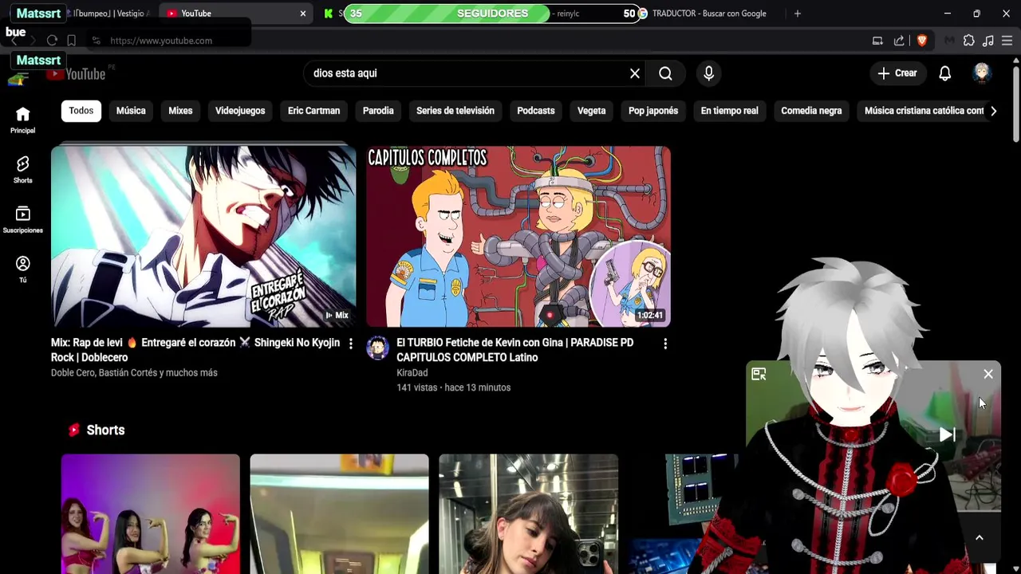Open Shorts in the left sidebar
The width and height of the screenshot is (1021, 574).
tap(22, 169)
